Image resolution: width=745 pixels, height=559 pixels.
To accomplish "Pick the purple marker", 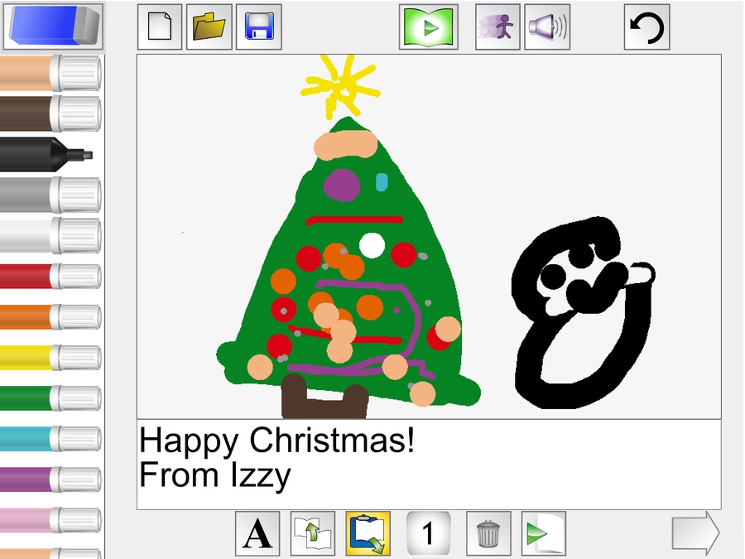I will (50, 479).
